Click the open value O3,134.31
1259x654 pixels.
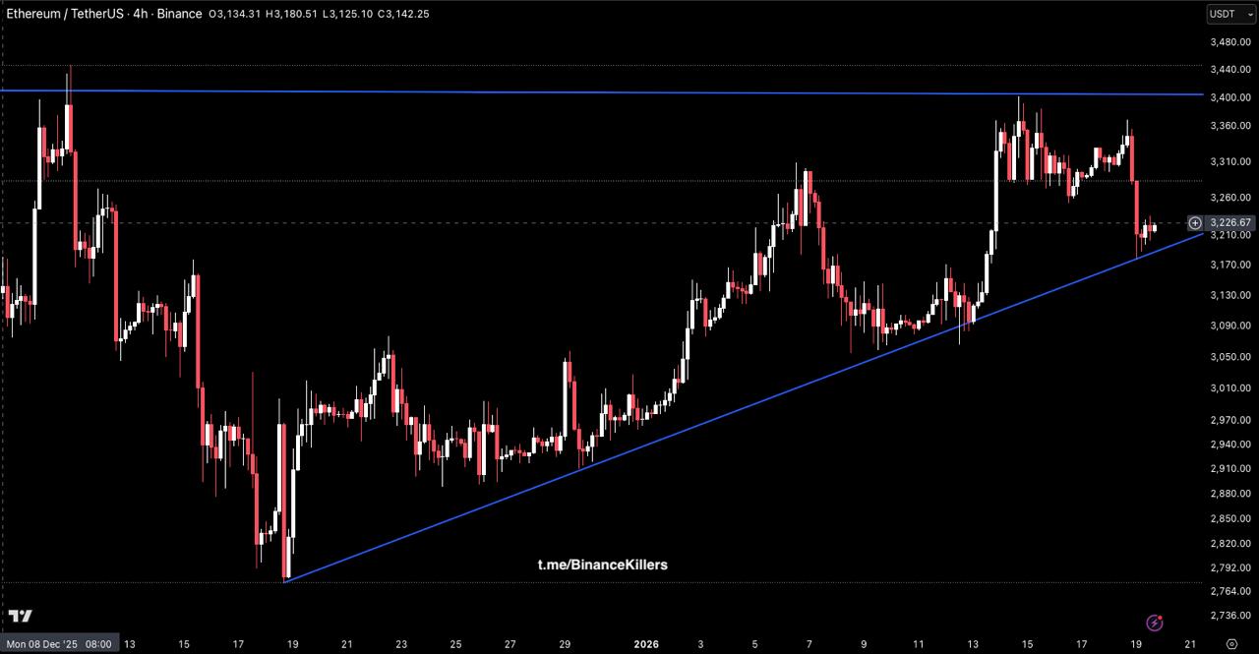click(x=235, y=14)
